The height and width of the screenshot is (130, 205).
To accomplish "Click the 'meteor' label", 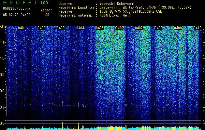I will tap(46, 10).
